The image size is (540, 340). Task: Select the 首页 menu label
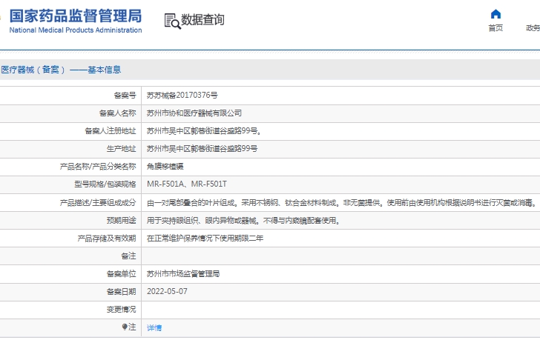tap(495, 28)
